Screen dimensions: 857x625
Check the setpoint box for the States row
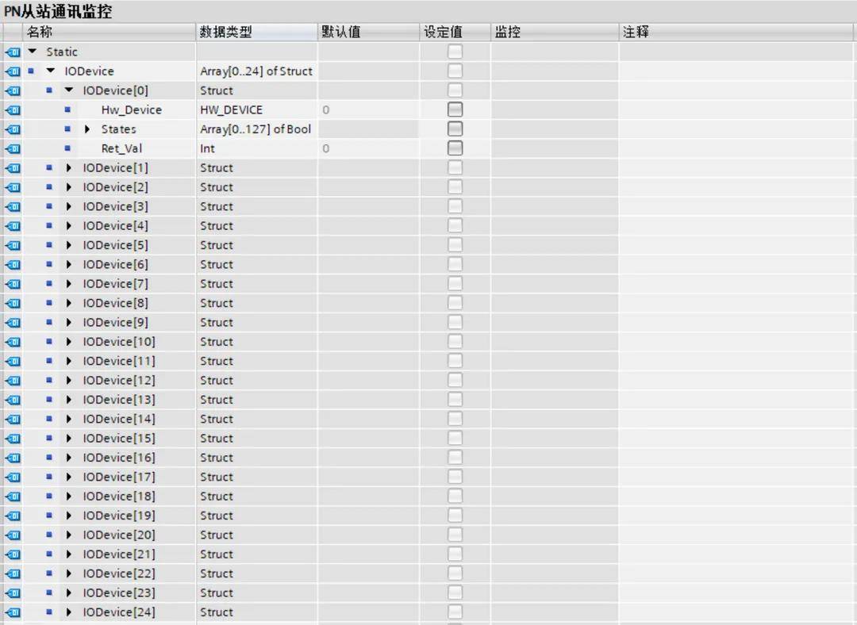[455, 128]
